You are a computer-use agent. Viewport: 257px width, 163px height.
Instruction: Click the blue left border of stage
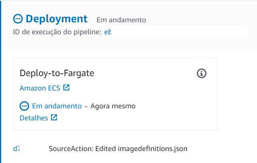[x=1, y=100]
